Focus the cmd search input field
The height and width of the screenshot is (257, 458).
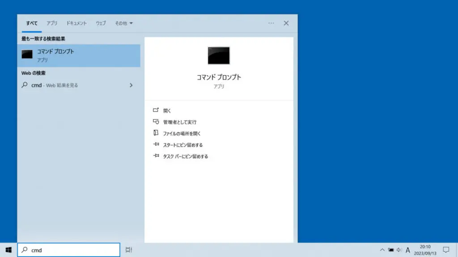(68, 250)
